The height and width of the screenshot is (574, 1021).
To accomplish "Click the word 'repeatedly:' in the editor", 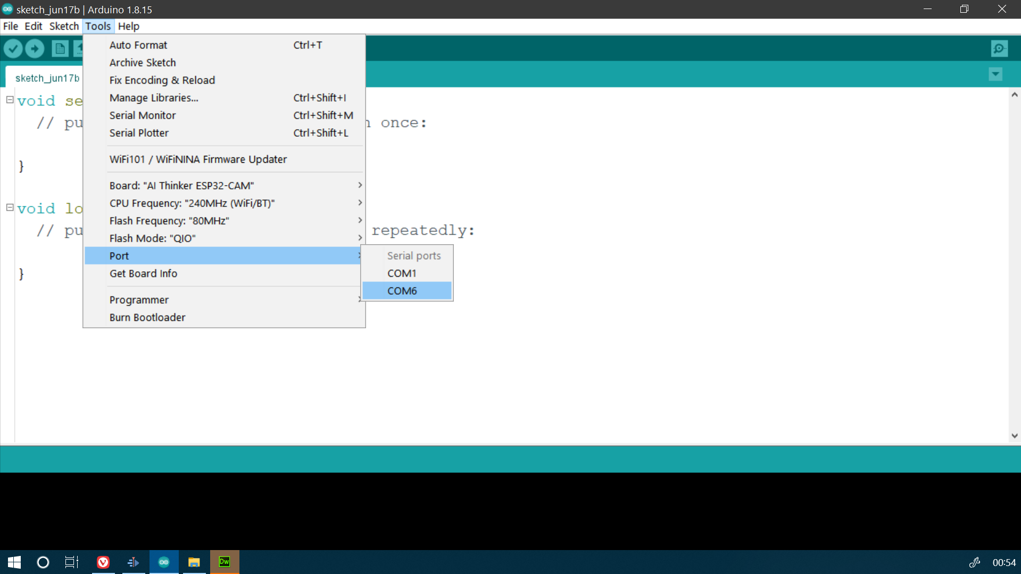I will 423,230.
